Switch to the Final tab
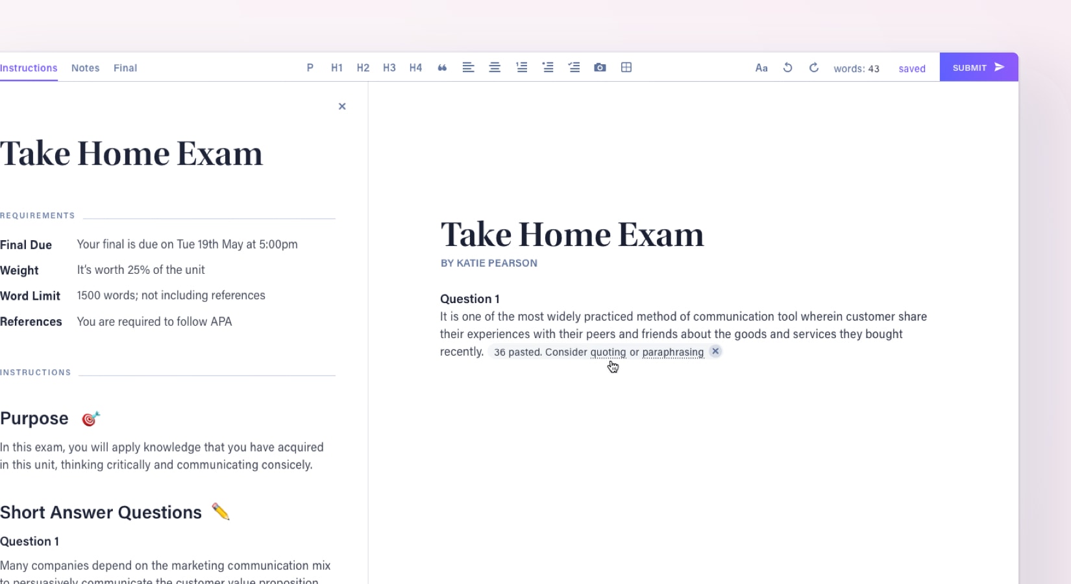 pyautogui.click(x=125, y=68)
